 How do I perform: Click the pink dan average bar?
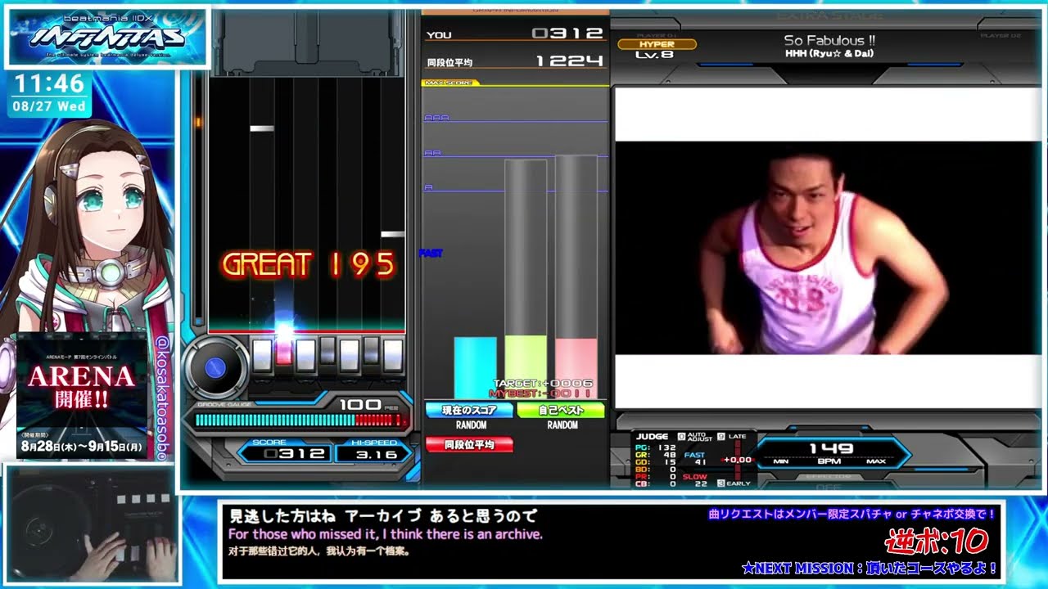coord(576,368)
